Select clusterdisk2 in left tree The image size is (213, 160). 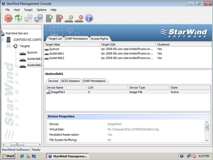point(34,65)
